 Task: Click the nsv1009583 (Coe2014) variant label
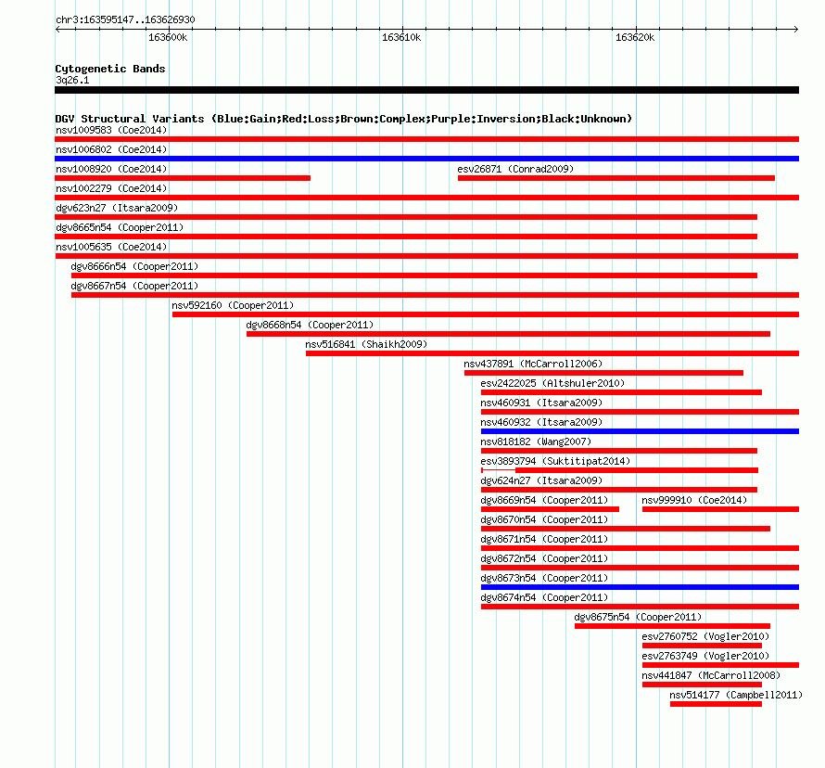pos(111,130)
